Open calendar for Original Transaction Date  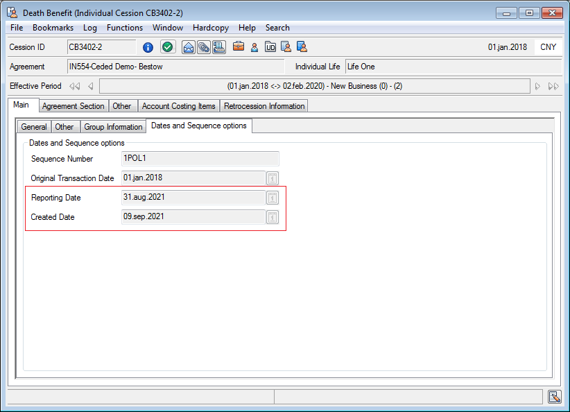[273, 178]
